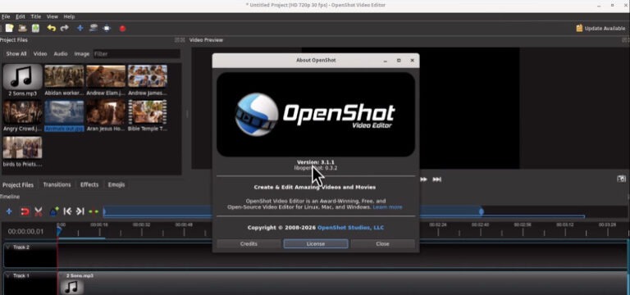Switch to the Effects tab
The height and width of the screenshot is (295, 630).
[x=89, y=184]
